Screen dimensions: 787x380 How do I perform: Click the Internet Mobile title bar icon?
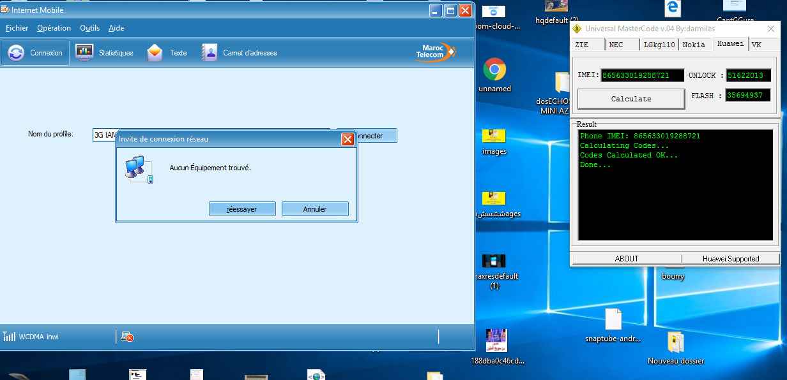[x=4, y=10]
